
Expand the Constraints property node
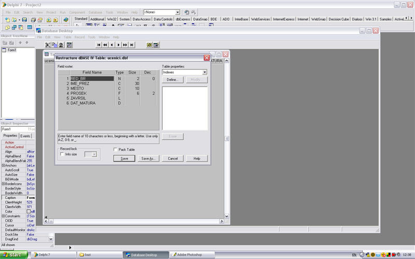(3, 216)
